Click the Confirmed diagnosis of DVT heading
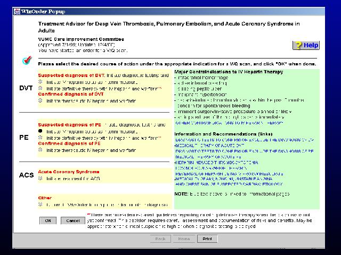341x255 pixels. [71, 94]
